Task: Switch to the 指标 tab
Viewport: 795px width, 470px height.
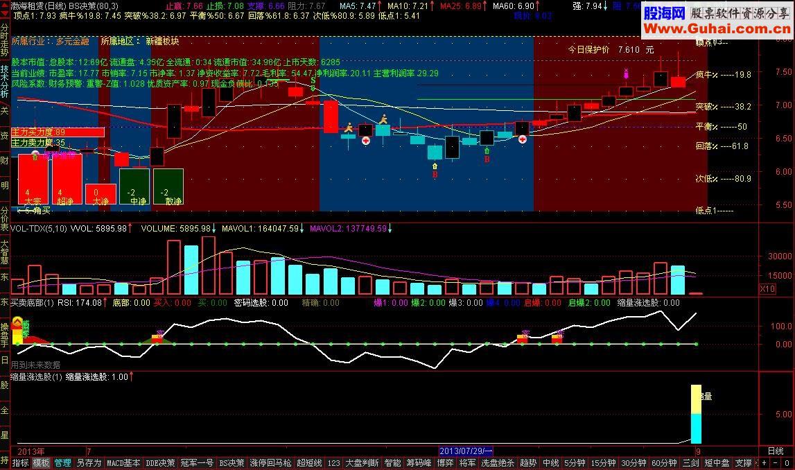Action: tap(20, 463)
